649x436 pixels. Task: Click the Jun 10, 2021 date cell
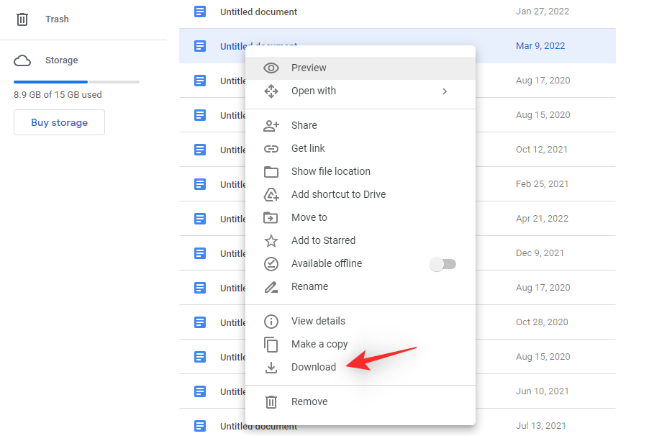click(x=542, y=391)
